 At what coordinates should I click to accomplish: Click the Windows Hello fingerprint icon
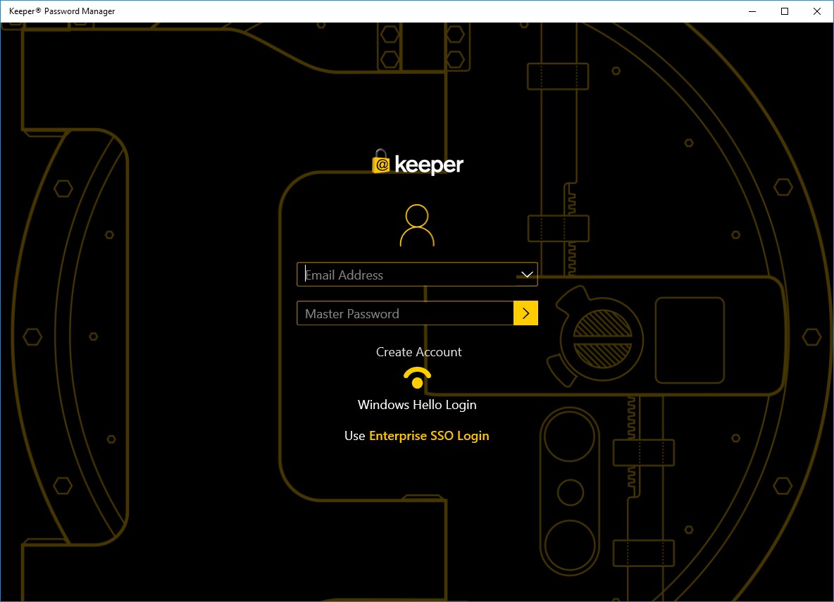(417, 377)
